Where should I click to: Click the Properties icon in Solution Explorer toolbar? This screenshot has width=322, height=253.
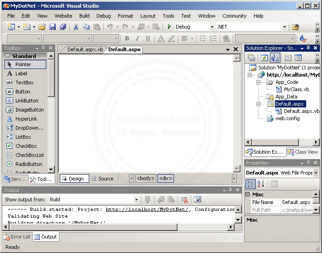pyautogui.click(x=251, y=58)
